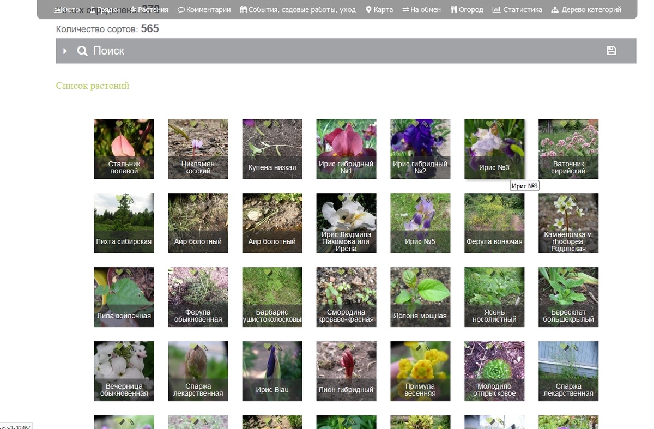
Task: Click paperclip icon on Пихта сибирская card
Action: click(x=130, y=198)
